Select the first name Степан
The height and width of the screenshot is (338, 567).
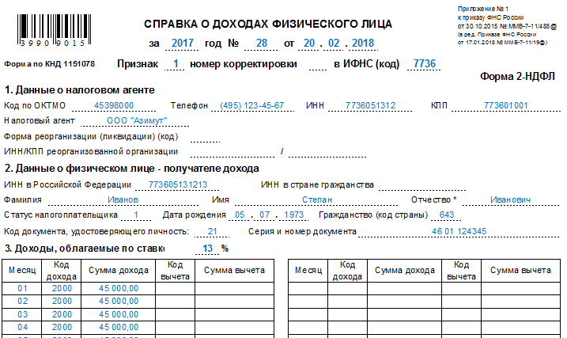click(317, 199)
